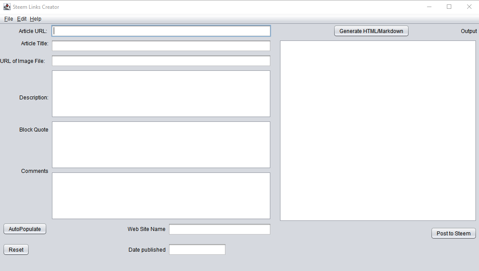Click the 'URL of Image File:' label
479x271 pixels.
22,61
